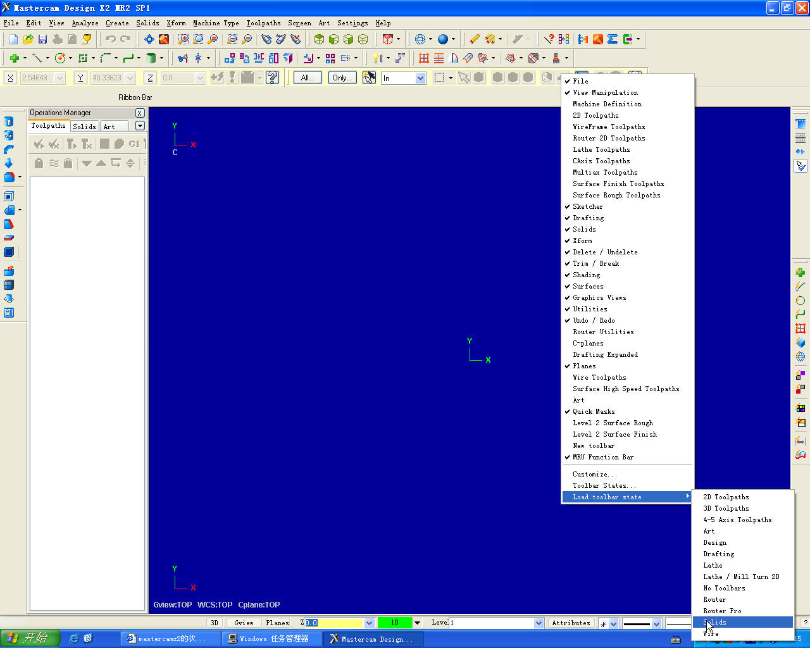Click the Only... selection button
Viewport: 810px width, 648px height.
(x=342, y=77)
